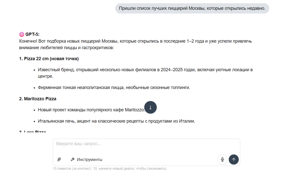Screen dimensions: 289x173
Task: Click the heading Pizza 22 cm
Action: click(x=49, y=59)
